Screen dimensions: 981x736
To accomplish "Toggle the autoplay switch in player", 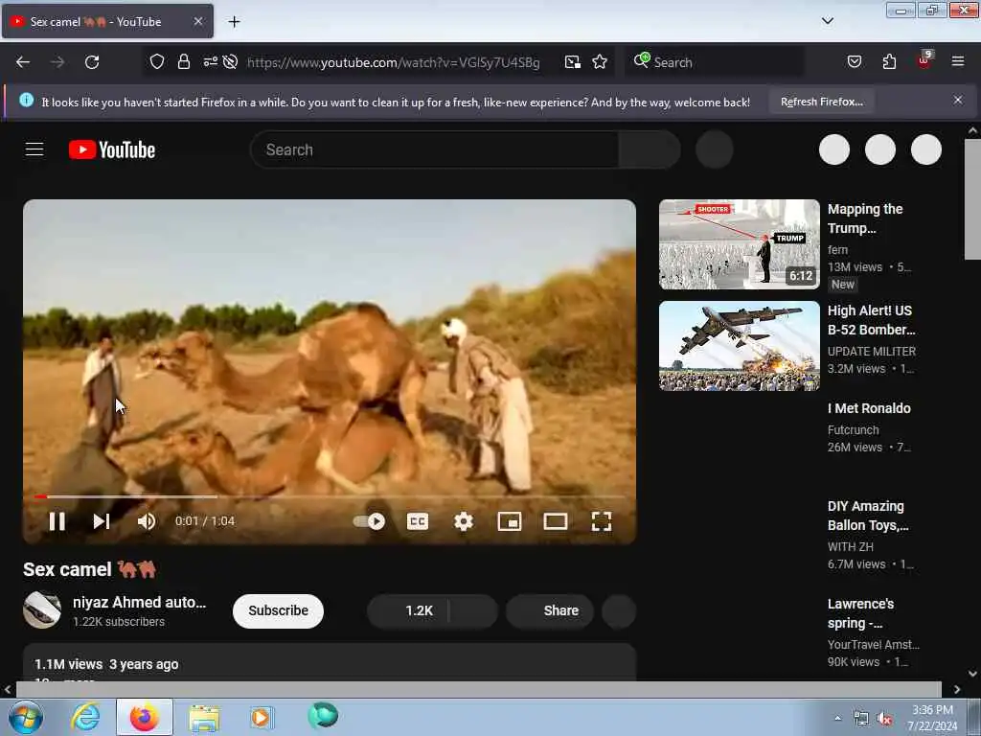I will click(x=369, y=521).
